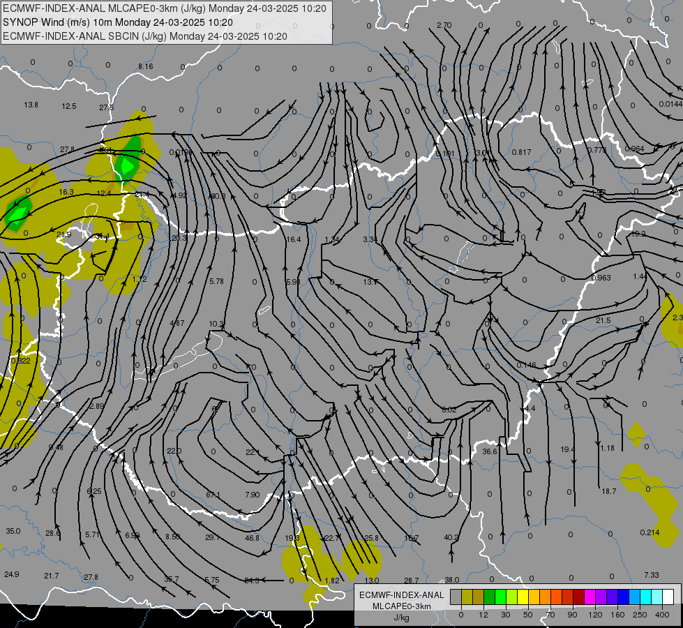
Task: Click the map value 20.3
Action: coord(179,238)
